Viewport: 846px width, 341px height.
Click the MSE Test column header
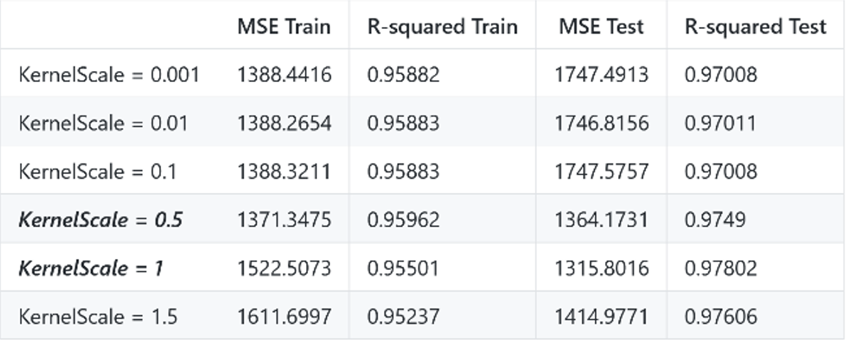pos(601,27)
